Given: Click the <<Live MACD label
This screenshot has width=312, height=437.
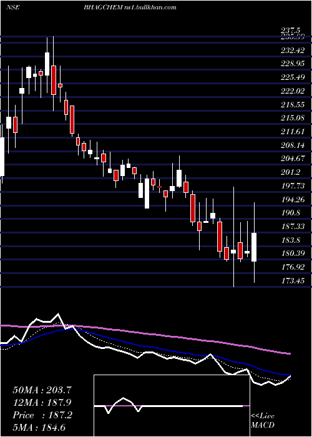Looking at the screenshot, I should [263, 420].
